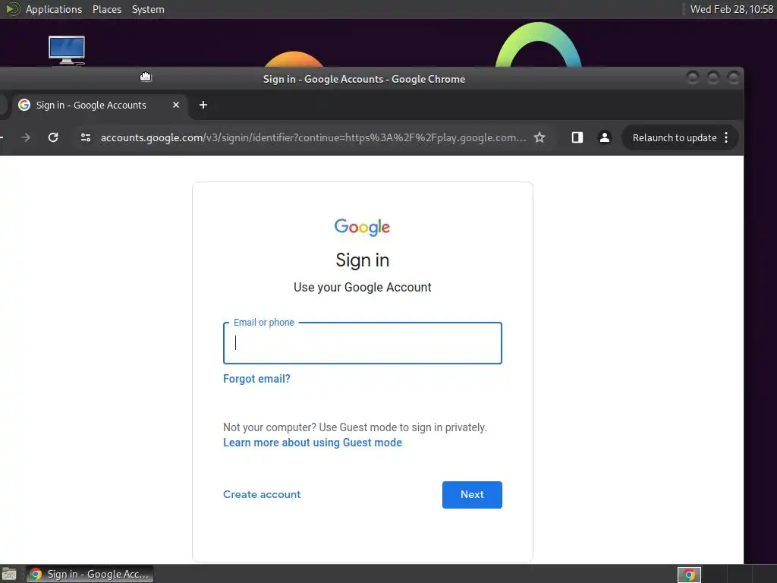Close the Chrome window
The height and width of the screenshot is (583, 777).
coord(733,77)
